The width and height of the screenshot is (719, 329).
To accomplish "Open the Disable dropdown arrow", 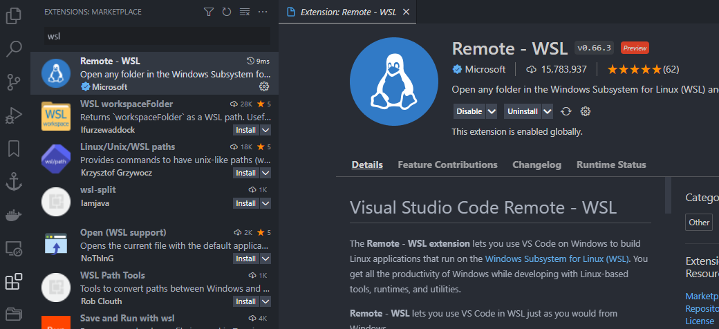I will [x=492, y=111].
